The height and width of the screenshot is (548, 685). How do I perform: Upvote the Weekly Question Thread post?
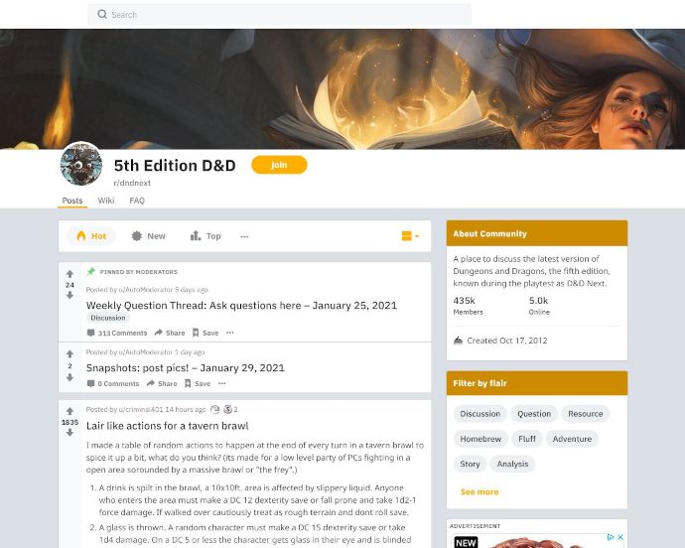[69, 274]
